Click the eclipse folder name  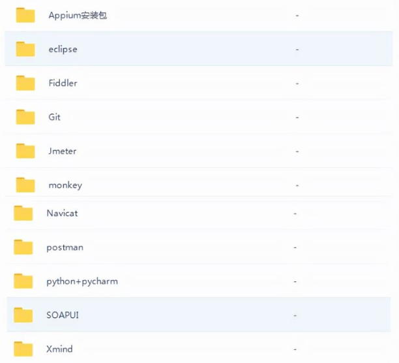63,49
